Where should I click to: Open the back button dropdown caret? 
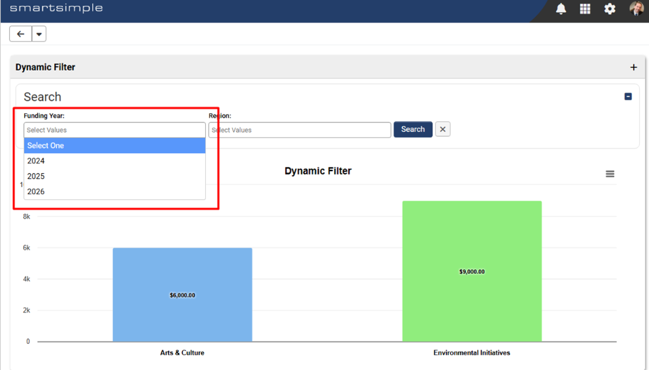(39, 34)
